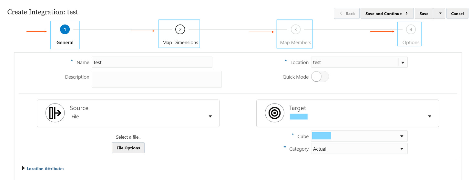Click the Source file icon
Viewport: 470px width, 180px height.
tap(55, 113)
